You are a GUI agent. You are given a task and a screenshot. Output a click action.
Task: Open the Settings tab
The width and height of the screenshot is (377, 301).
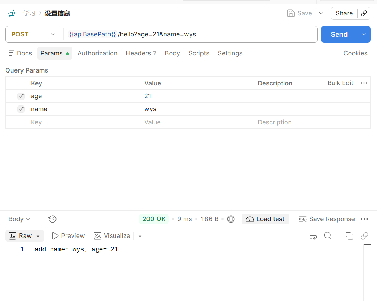pos(230,53)
